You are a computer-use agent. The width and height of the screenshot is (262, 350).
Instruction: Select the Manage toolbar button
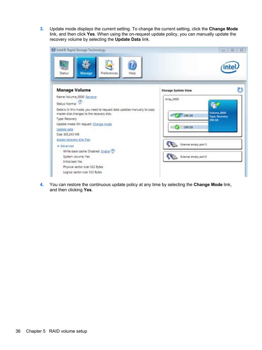(x=86, y=67)
